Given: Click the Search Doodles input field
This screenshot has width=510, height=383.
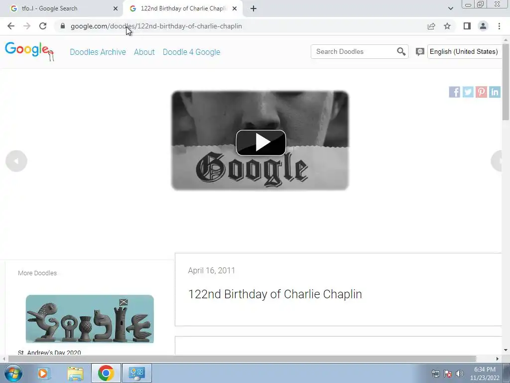Looking at the screenshot, I should 355,51.
